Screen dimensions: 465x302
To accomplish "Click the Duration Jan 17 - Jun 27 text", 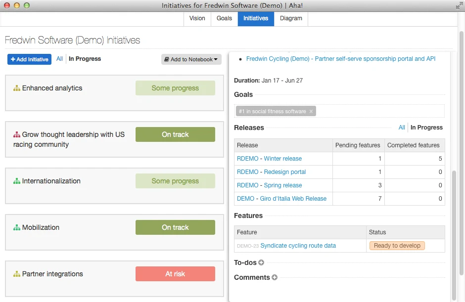I will click(x=269, y=81).
